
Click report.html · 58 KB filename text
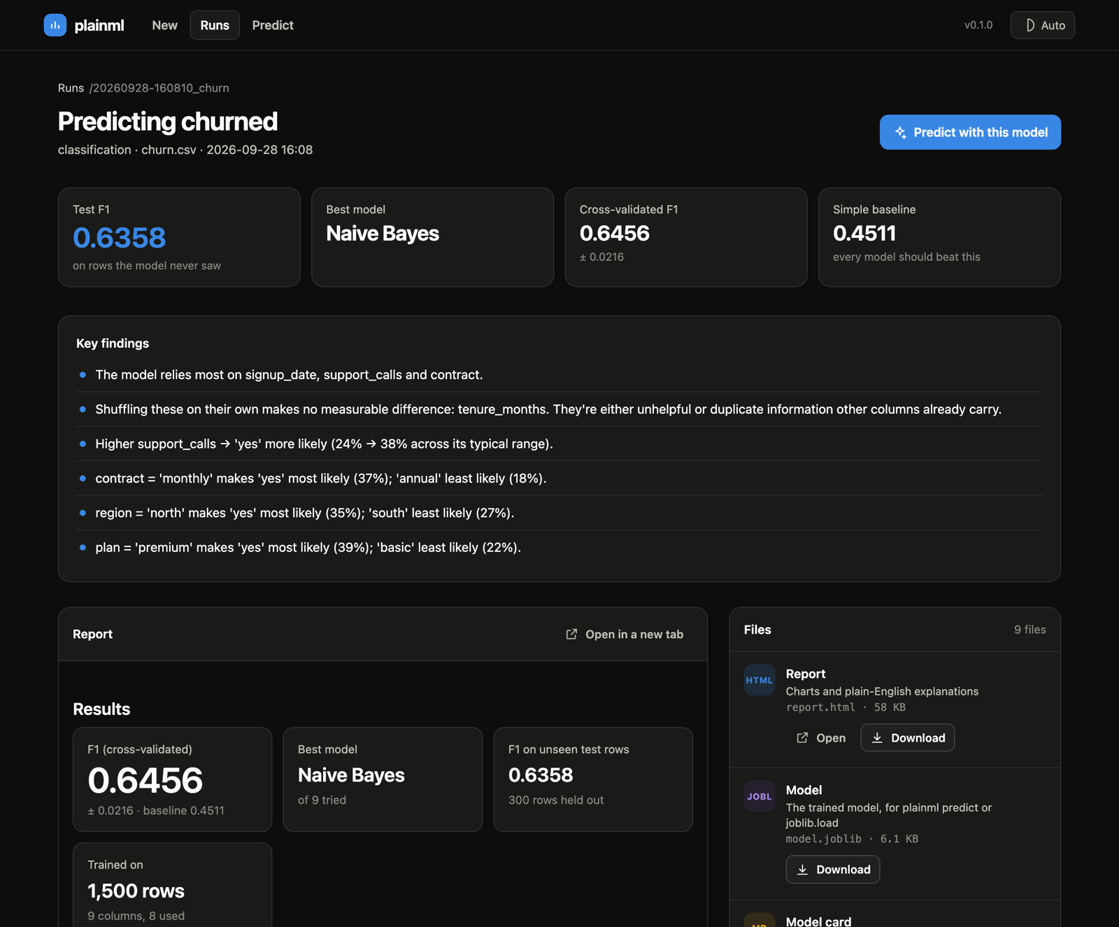(846, 707)
